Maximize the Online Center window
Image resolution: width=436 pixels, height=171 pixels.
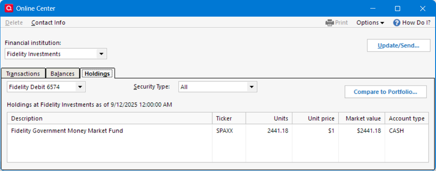coord(398,9)
